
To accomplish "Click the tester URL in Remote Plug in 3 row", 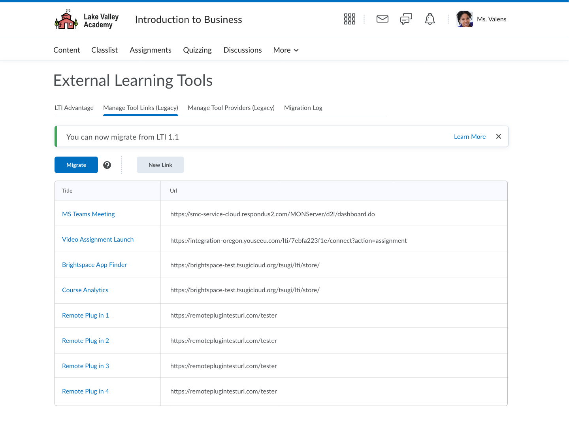I will [x=224, y=366].
